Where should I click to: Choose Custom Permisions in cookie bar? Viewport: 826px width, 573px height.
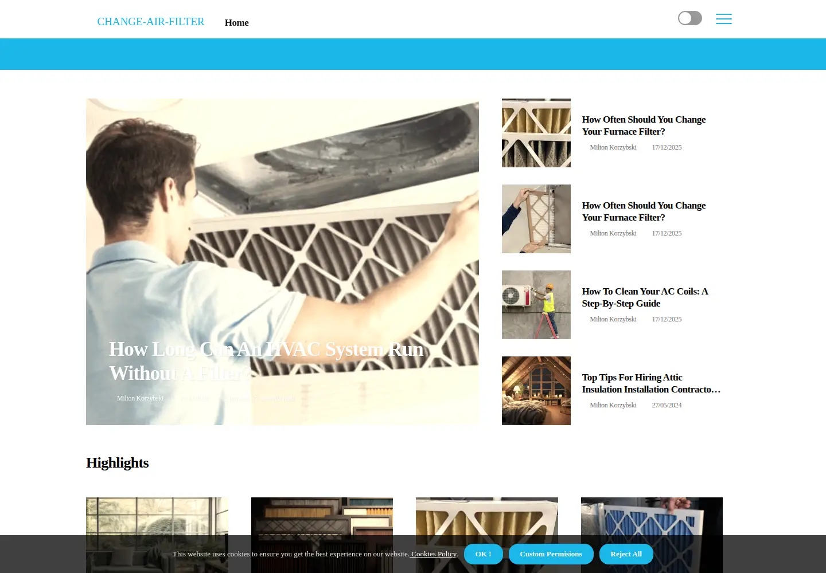(551, 554)
